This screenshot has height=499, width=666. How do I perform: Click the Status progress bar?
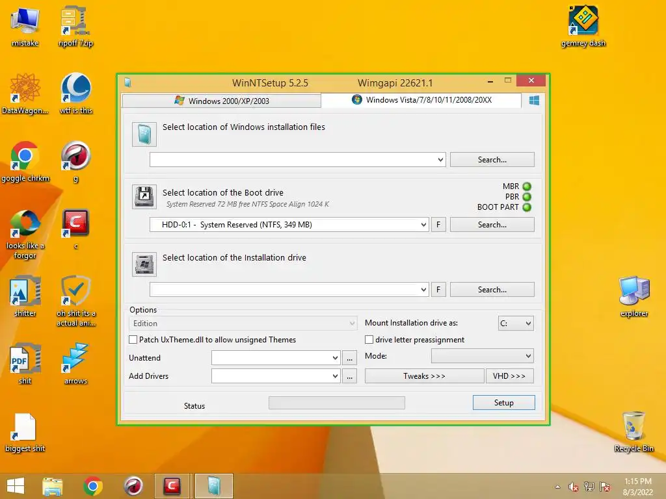(337, 403)
